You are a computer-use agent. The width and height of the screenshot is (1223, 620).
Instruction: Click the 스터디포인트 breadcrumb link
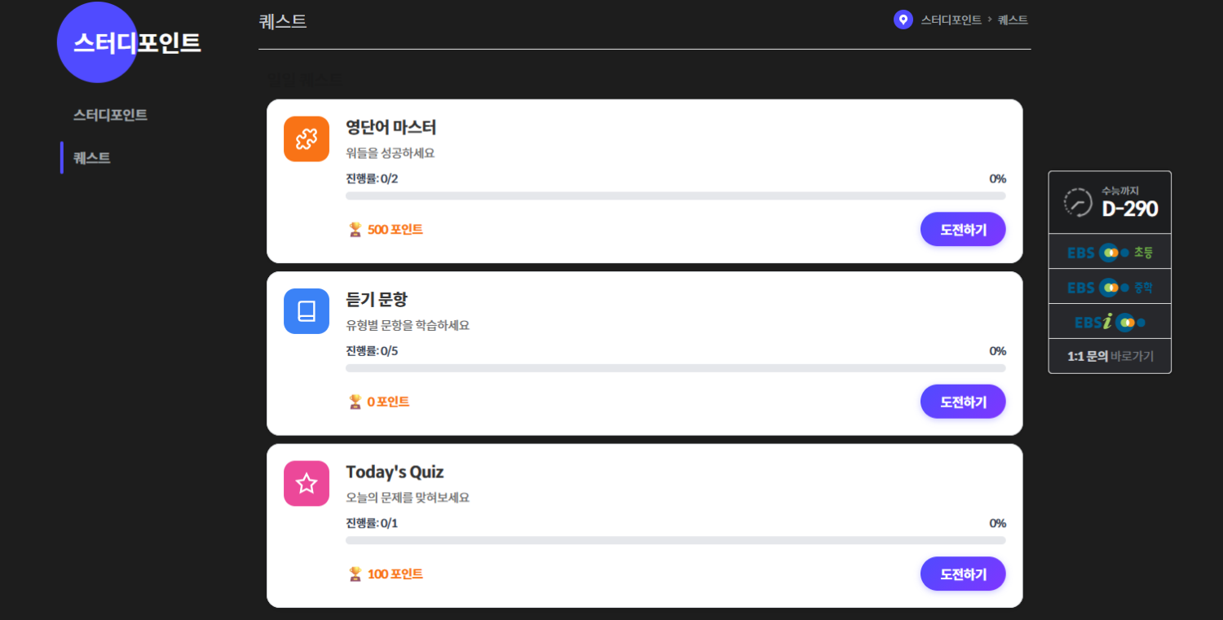951,20
